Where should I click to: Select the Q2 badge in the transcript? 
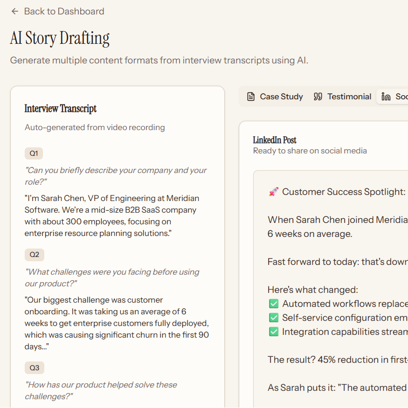(x=35, y=255)
